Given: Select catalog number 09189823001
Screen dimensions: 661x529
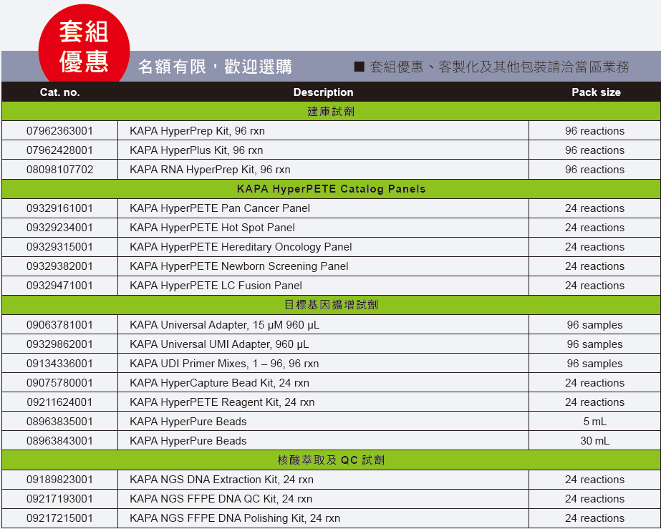Looking at the screenshot, I should click(x=59, y=480).
